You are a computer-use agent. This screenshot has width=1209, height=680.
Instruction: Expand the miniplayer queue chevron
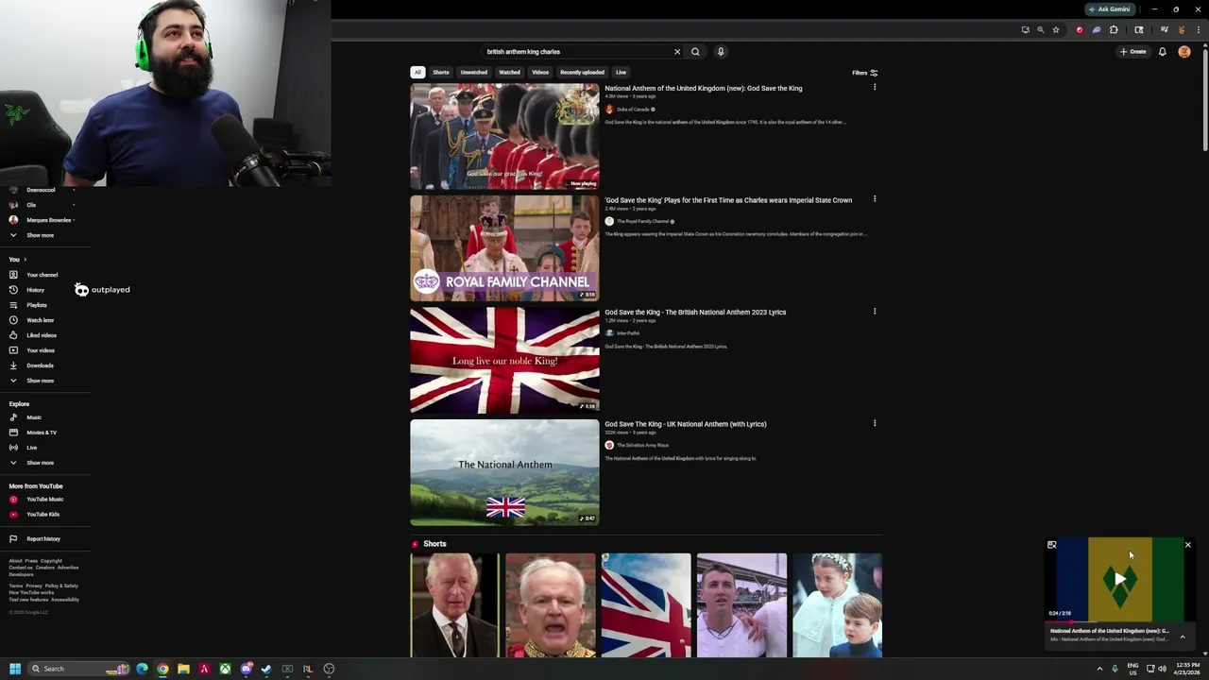pyautogui.click(x=1182, y=637)
